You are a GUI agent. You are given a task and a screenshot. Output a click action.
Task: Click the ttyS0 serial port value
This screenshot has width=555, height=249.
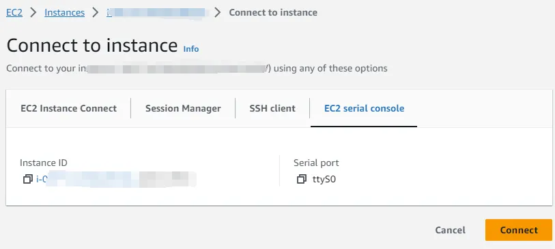pyautogui.click(x=324, y=179)
